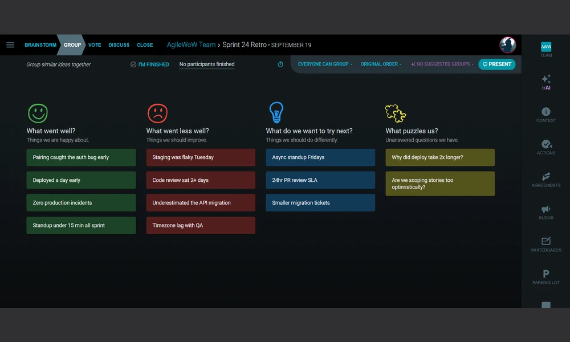The image size is (570, 342).
Task: Open the Parking Lot panel
Action: pos(545,276)
